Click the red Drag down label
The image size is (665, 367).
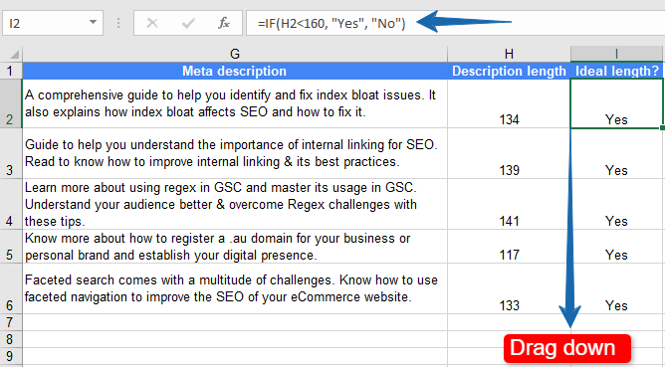click(x=567, y=348)
